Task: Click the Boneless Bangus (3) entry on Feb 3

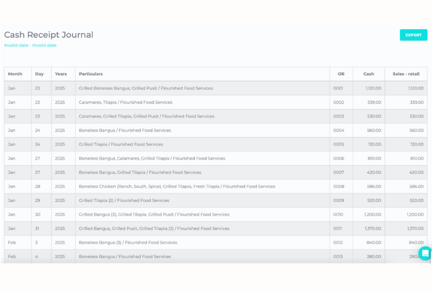Action: pos(127,243)
